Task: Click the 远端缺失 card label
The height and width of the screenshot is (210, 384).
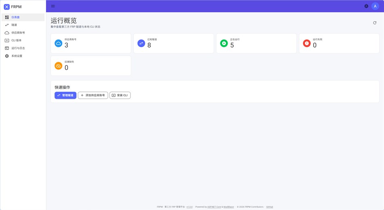Action: [69, 62]
